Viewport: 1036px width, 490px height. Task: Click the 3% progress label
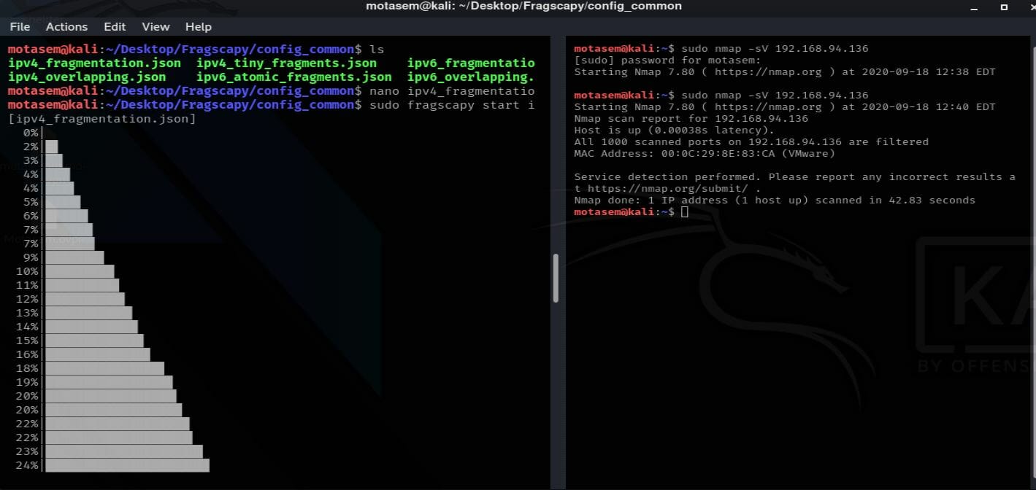coord(30,160)
